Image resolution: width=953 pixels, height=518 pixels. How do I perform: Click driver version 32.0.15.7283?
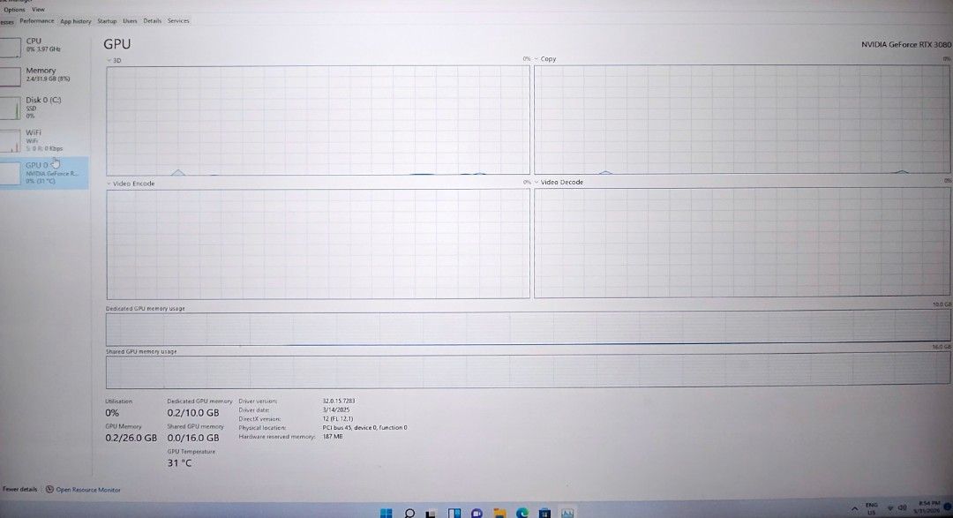click(339, 402)
